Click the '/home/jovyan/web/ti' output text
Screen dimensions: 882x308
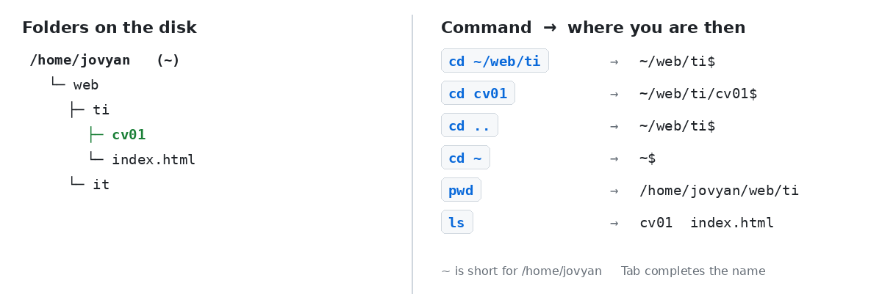click(719, 191)
